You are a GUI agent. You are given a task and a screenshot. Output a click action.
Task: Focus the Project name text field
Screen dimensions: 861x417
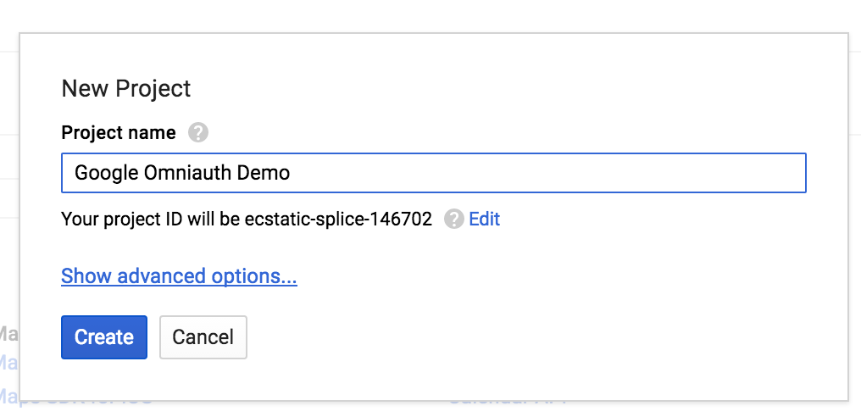[433, 173]
